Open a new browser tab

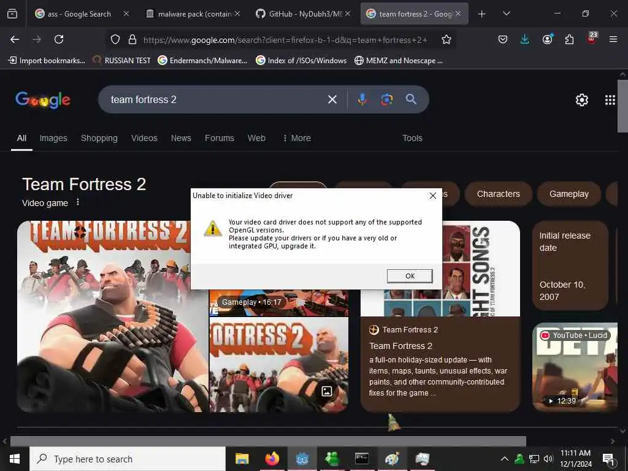(482, 14)
